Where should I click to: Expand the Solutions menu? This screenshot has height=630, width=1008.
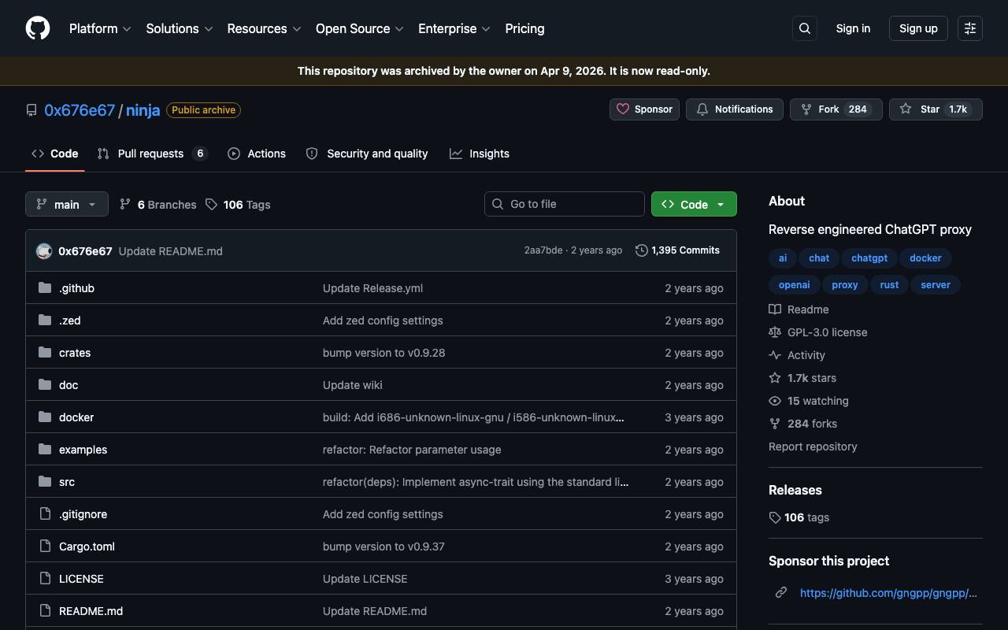(180, 28)
